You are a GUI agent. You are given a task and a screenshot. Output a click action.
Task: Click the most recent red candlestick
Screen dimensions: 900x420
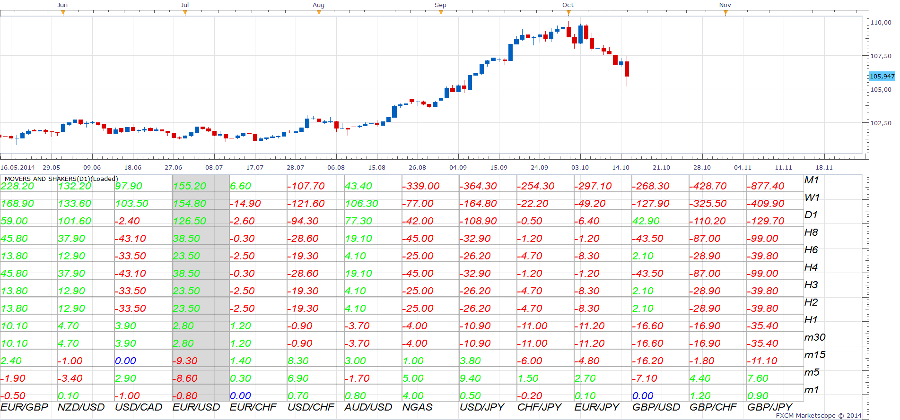coord(627,71)
